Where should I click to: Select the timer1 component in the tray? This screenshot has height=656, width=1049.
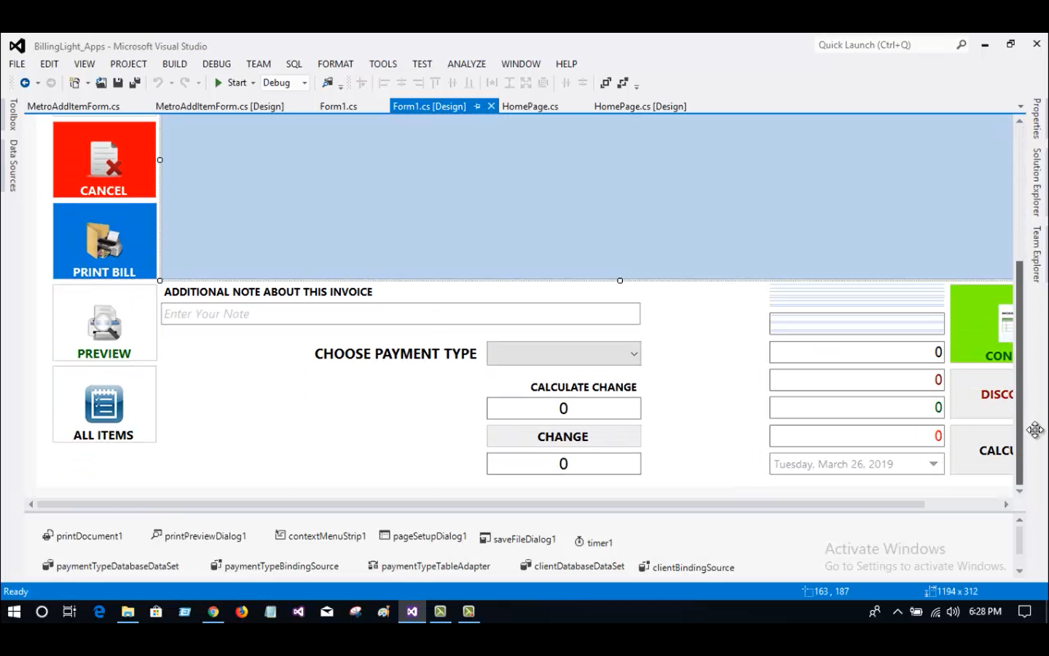594,542
